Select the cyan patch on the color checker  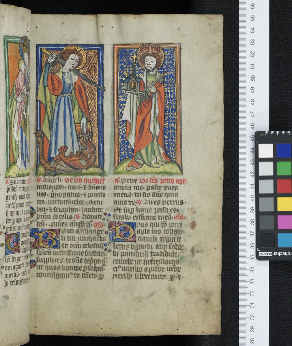coord(284,240)
